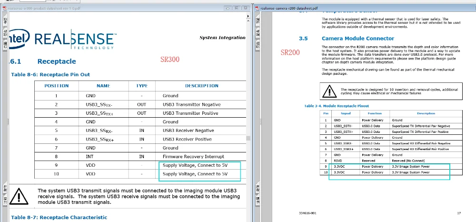Click warning triangle in SR300 document
The width and height of the screenshot is (476, 222).
[x=19, y=196]
